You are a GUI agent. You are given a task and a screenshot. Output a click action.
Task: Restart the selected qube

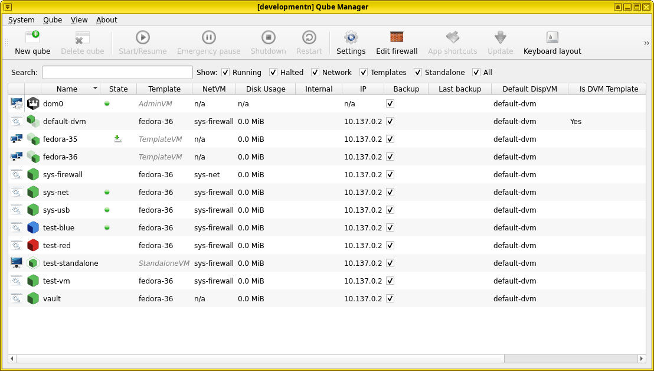tap(309, 41)
